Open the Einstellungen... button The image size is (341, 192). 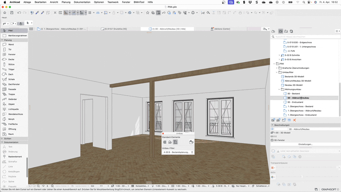pos(305,144)
